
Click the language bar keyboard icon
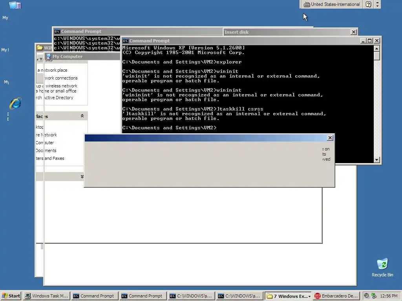coord(307,4)
